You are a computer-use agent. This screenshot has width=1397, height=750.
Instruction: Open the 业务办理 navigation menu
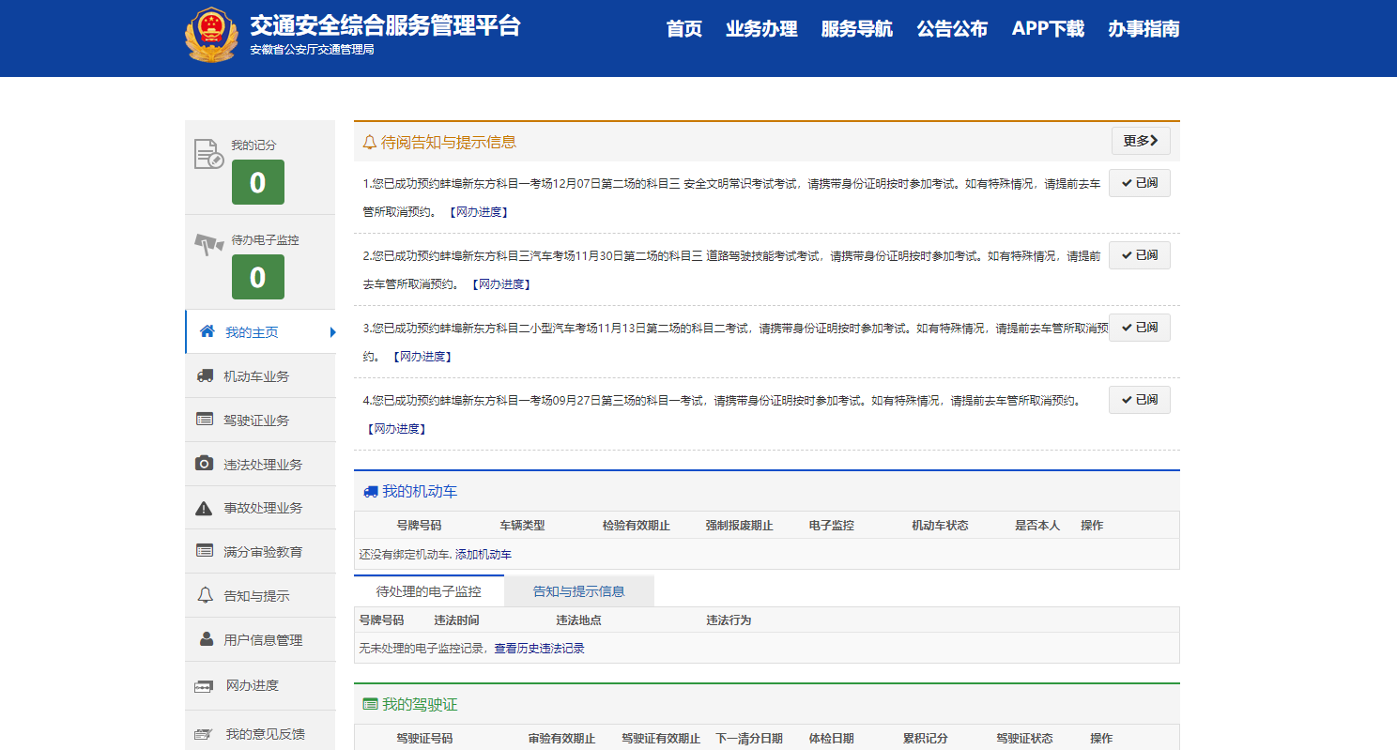(760, 29)
